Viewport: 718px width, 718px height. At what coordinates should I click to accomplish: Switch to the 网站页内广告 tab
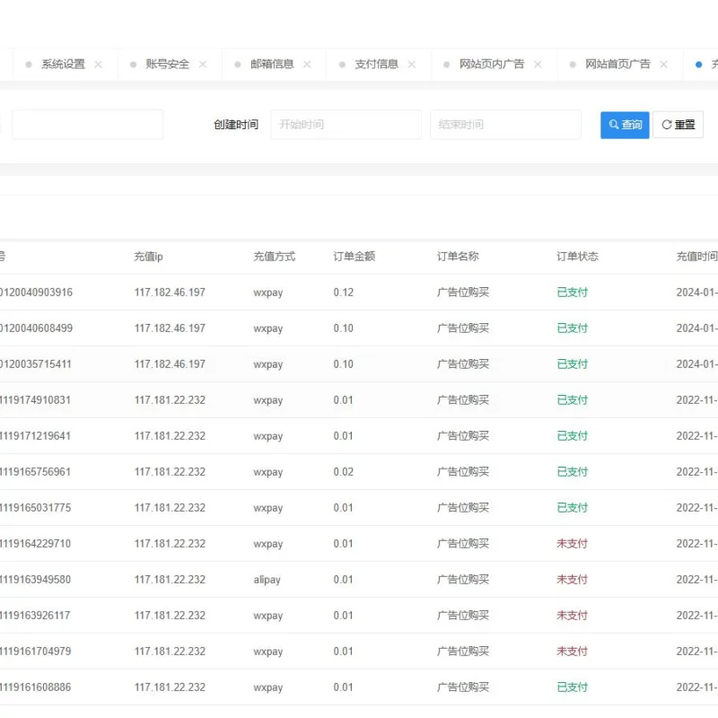point(492,65)
